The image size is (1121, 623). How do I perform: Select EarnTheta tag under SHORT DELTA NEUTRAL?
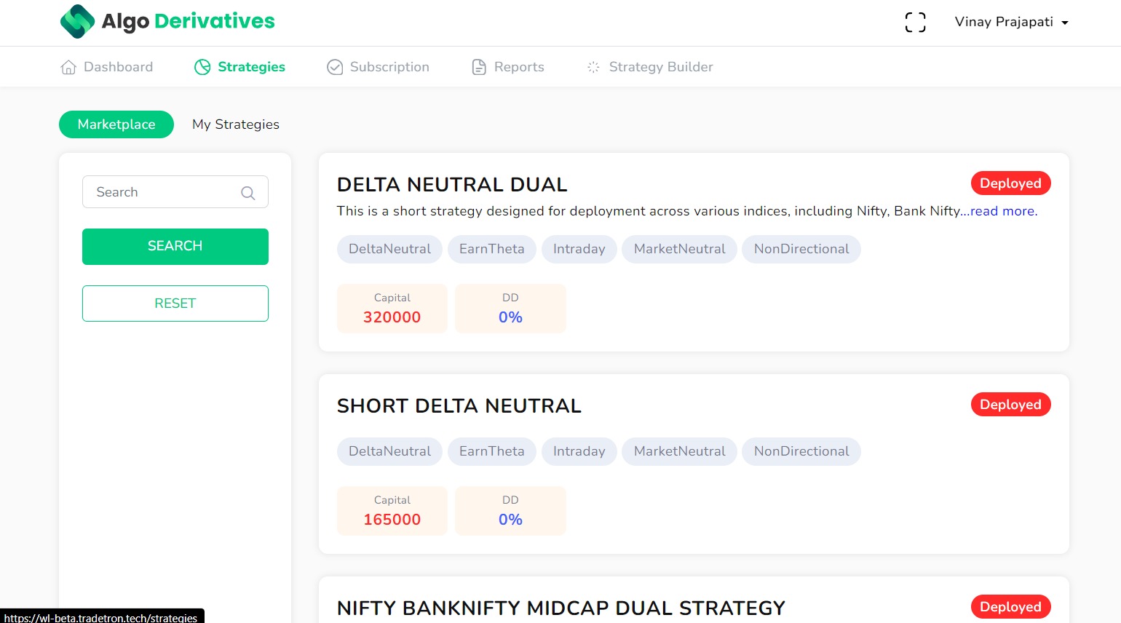[491, 451]
